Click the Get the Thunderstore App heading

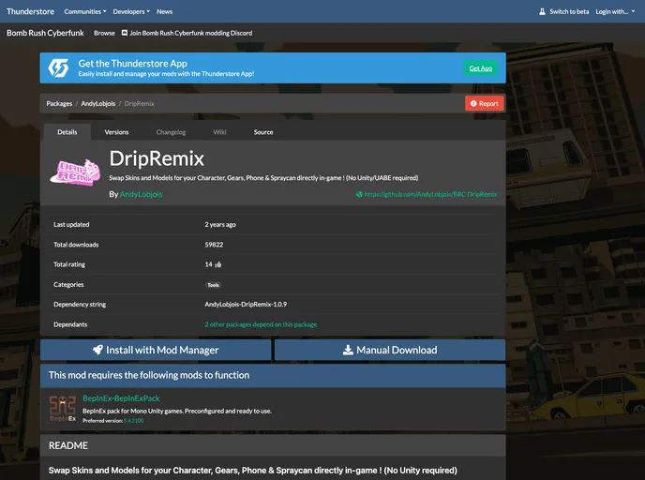tap(132, 64)
